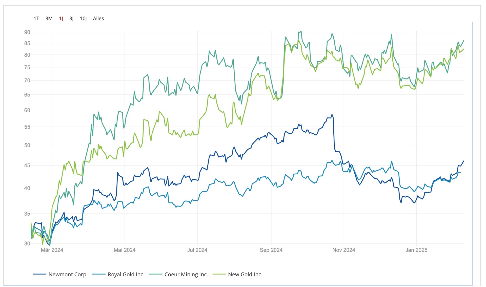Toggle Newmont Corp. series in legend
Screen dimensions: 486x287
pos(68,274)
